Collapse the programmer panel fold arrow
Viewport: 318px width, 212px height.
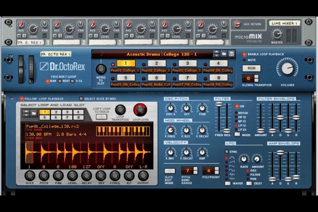click(x=11, y=99)
